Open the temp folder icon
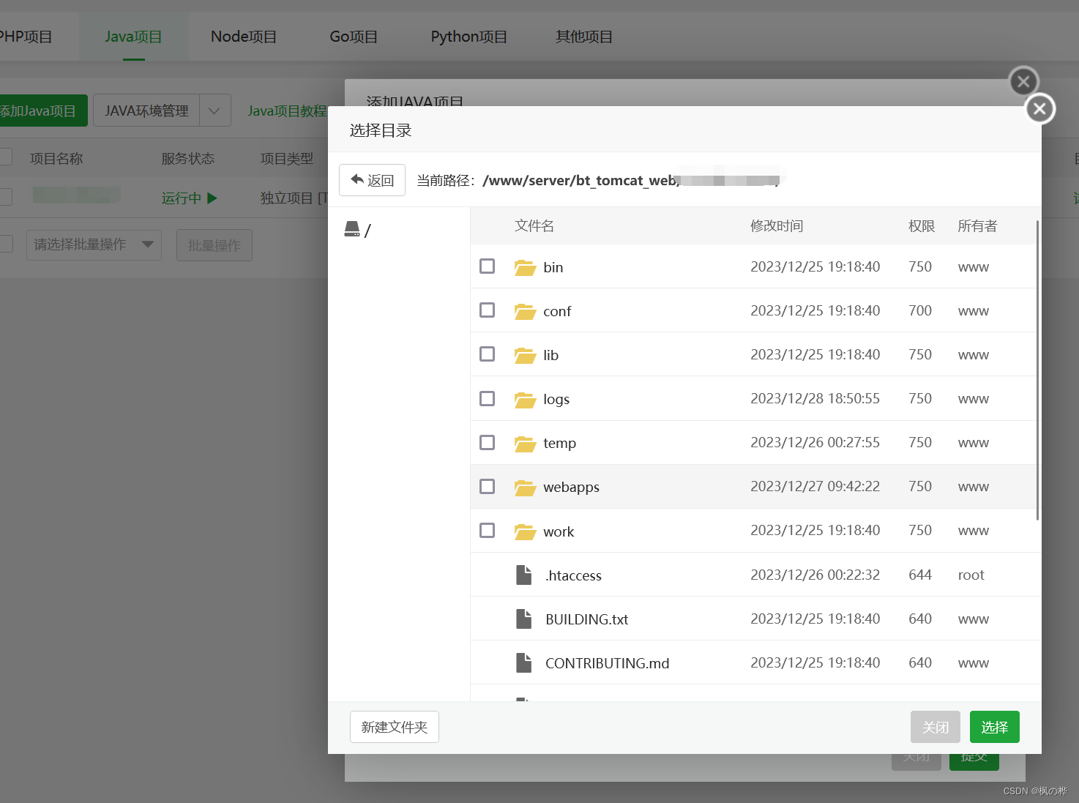 (525, 443)
